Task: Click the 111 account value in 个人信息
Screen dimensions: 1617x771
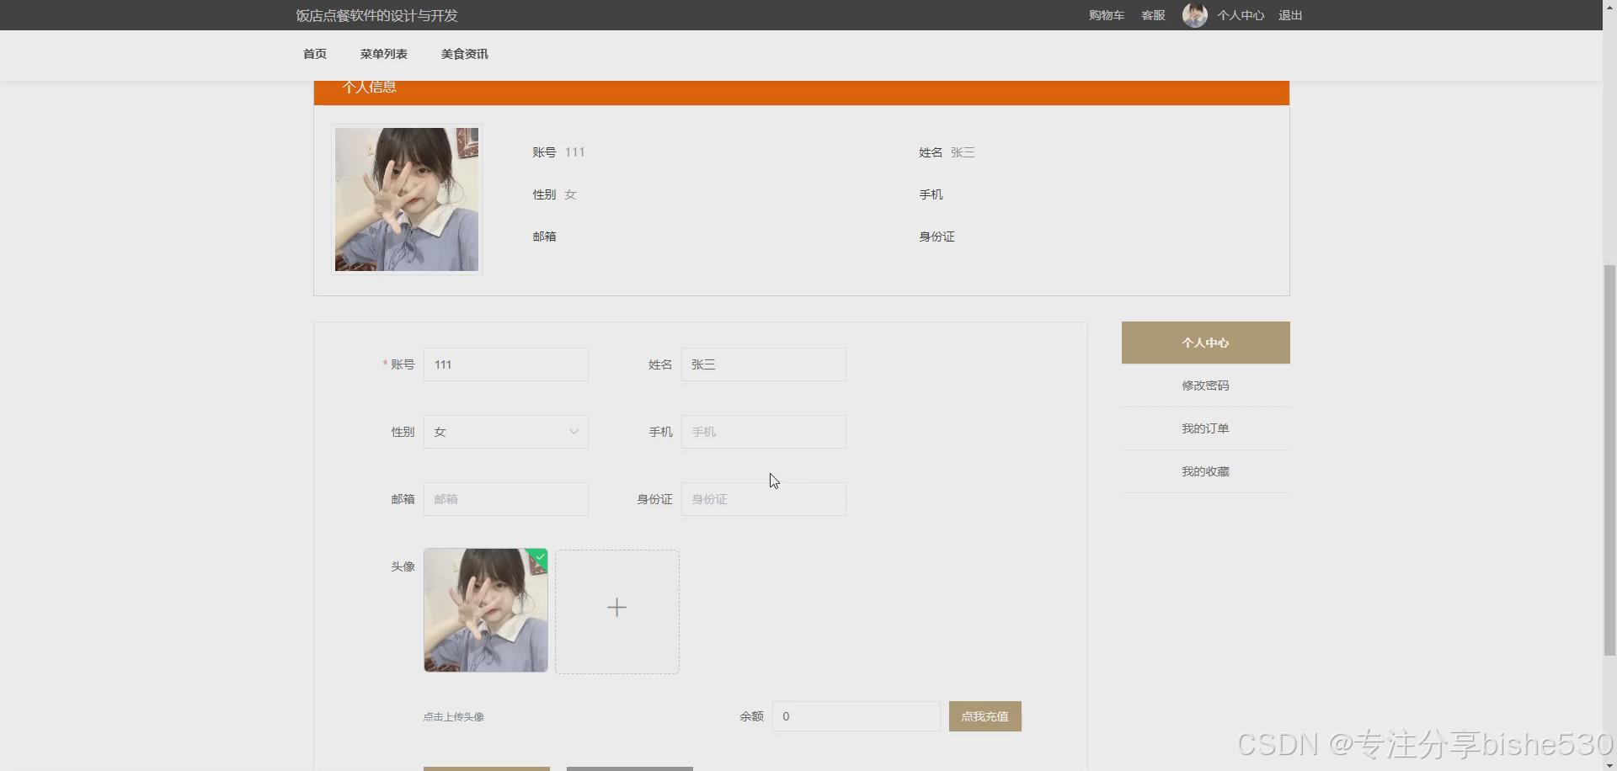Action: coord(574,152)
